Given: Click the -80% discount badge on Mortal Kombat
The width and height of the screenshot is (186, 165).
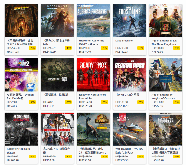Looking at the screenshot, I should coord(68,156).
